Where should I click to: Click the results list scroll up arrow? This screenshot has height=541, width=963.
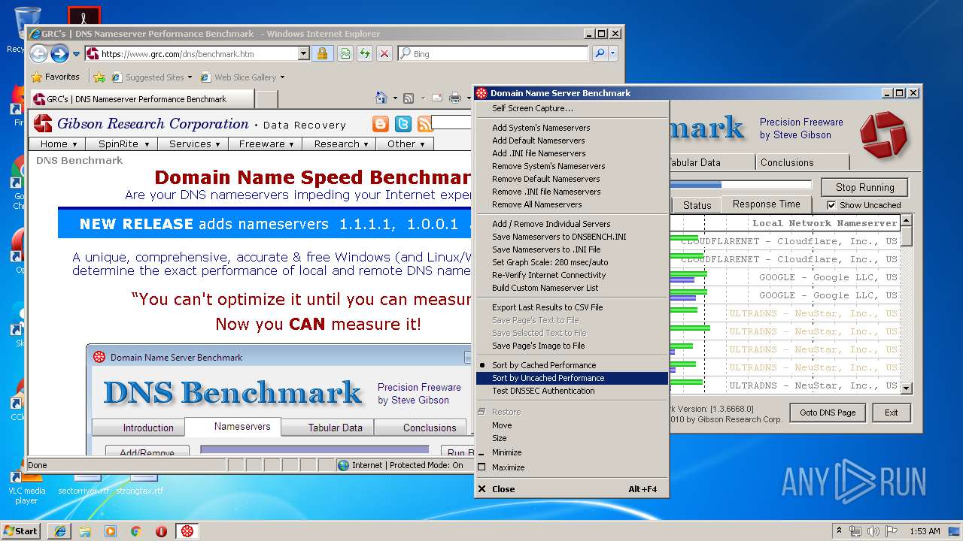907,221
